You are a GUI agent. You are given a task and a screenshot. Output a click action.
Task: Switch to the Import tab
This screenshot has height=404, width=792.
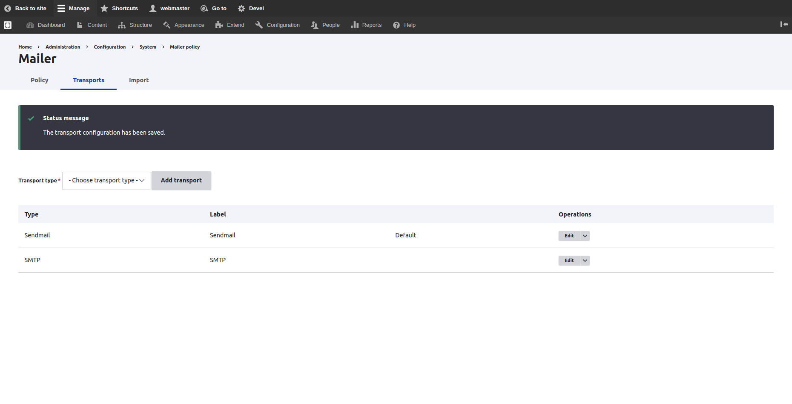(139, 80)
